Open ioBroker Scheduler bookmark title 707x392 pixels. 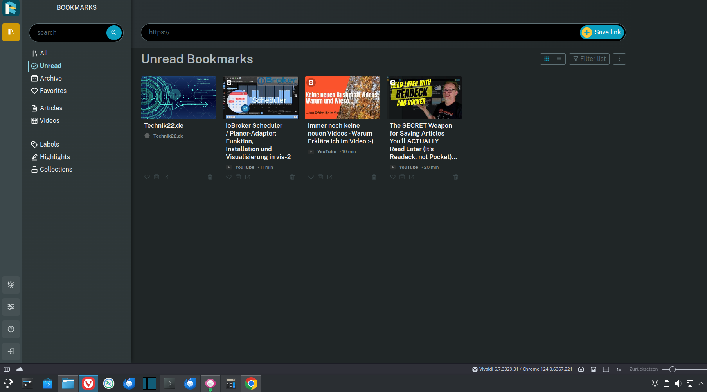click(x=258, y=141)
